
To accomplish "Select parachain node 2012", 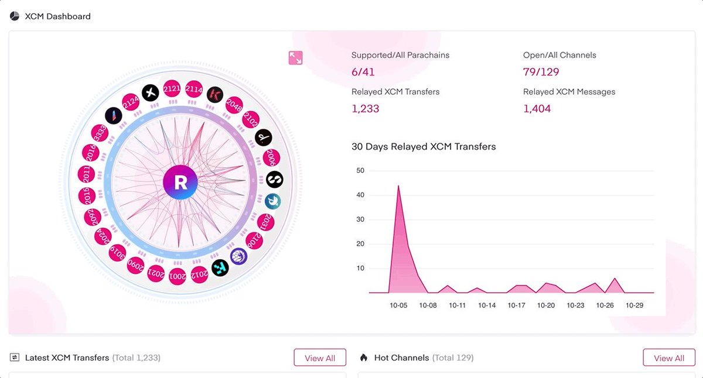I will click(x=199, y=274).
